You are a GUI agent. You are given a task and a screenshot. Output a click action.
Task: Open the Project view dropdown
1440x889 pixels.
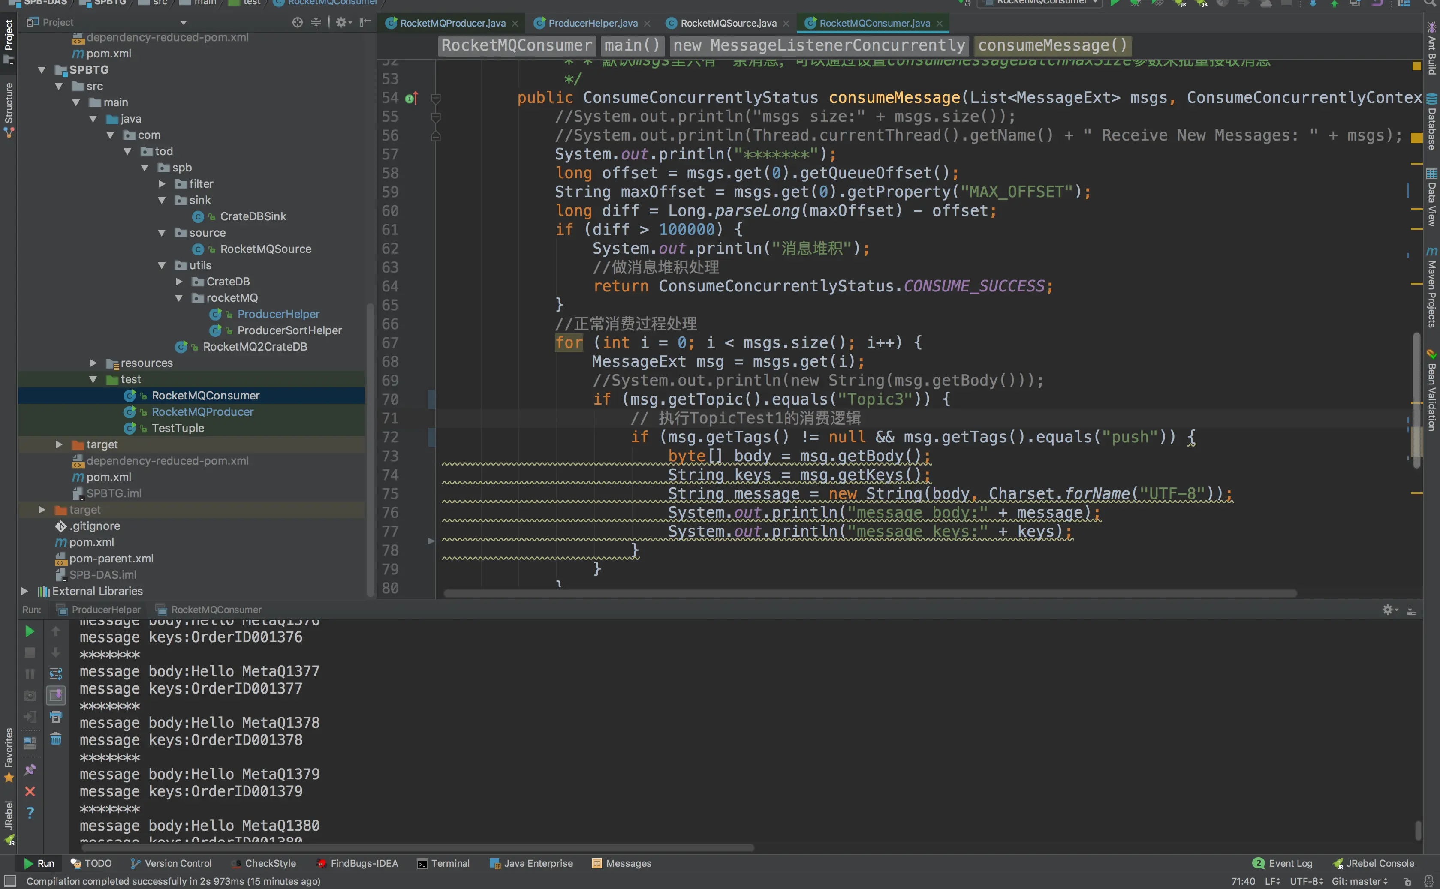183,22
